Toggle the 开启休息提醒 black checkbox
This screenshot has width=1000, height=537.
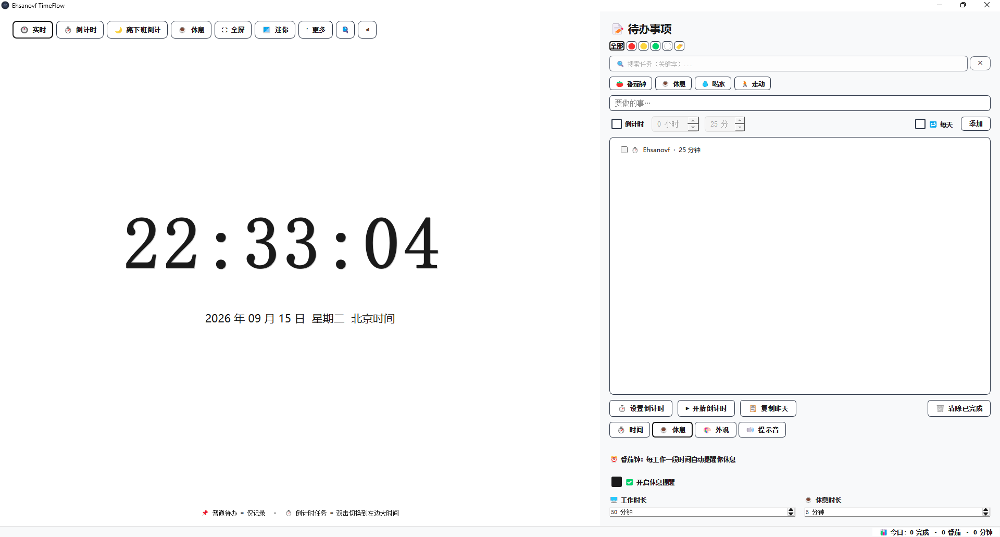pos(617,482)
